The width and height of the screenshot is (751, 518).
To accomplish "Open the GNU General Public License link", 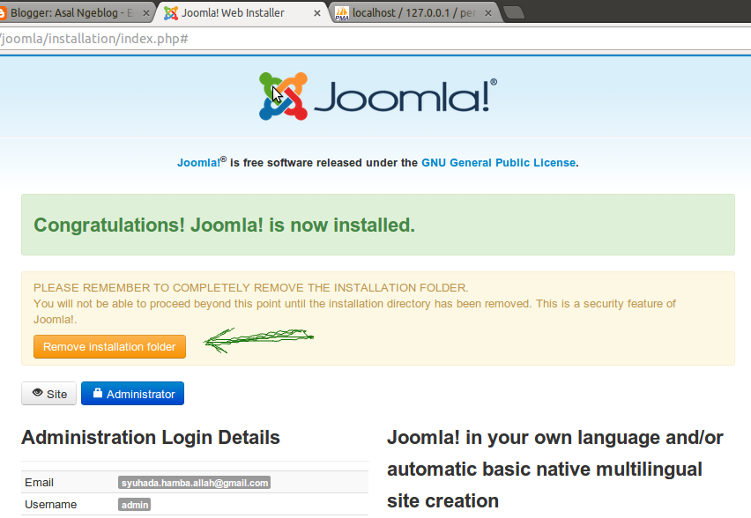I will pos(499,163).
